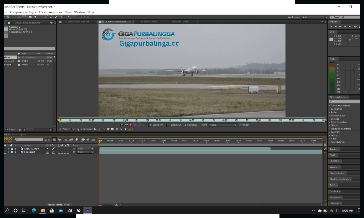Select the Rectangle shape tool
Image resolution: width=364 pixels, height=218 pixels.
coord(30,17)
